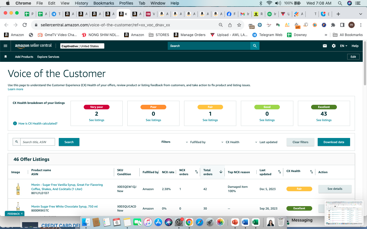Open the Photos app in the Dock

[x=220, y=222]
